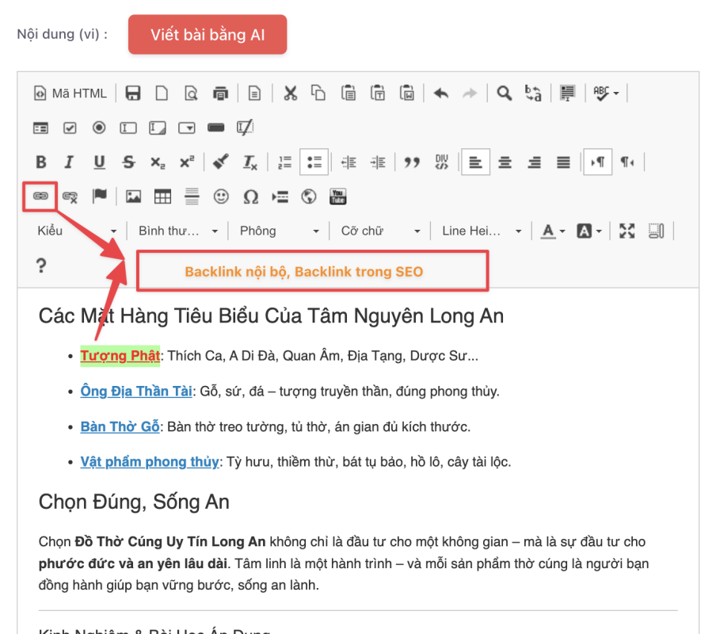Insert a radio button form field
The height and width of the screenshot is (634, 720).
coord(99,128)
